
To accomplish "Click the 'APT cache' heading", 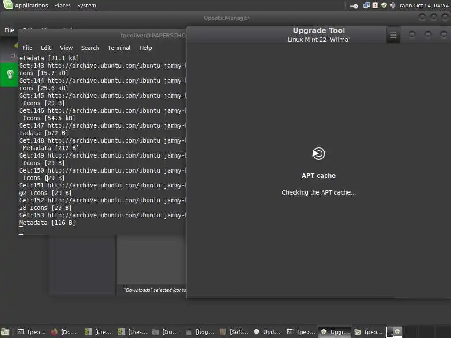I will (x=319, y=176).
